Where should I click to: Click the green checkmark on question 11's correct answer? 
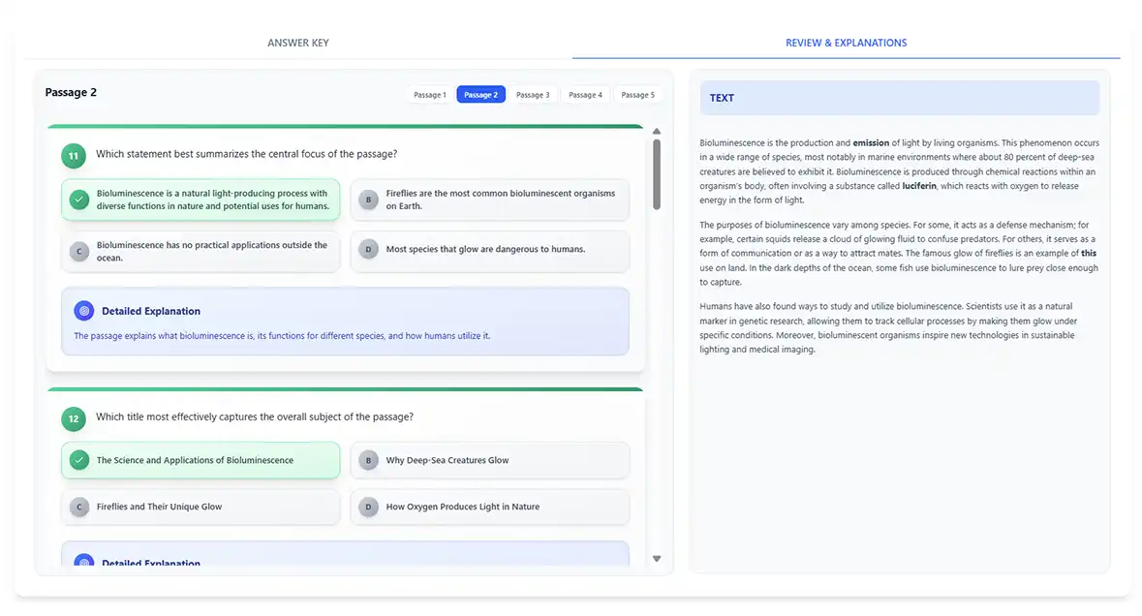(79, 199)
